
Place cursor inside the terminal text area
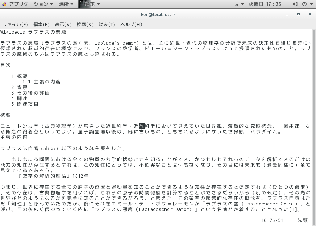tap(154, 123)
